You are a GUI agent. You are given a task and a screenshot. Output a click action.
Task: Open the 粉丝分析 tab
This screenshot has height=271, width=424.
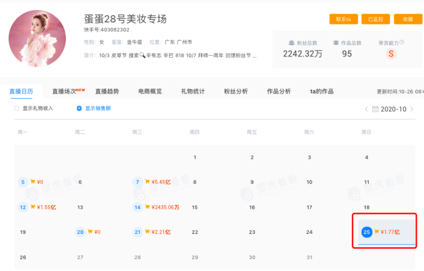[x=236, y=91]
